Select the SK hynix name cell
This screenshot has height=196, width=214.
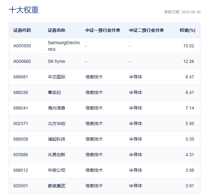pyautogui.click(x=56, y=61)
